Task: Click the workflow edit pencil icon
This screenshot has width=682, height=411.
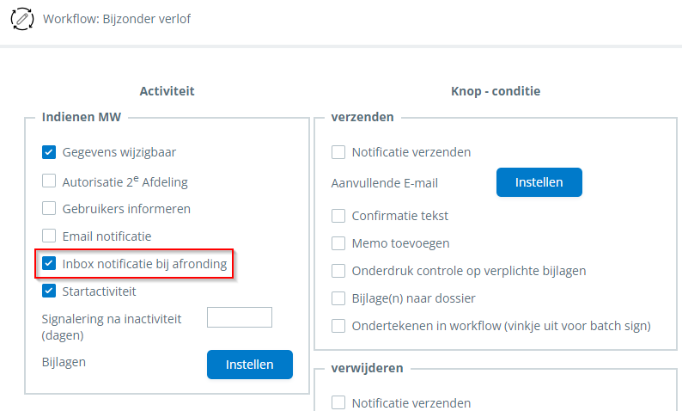Action: pyautogui.click(x=22, y=19)
